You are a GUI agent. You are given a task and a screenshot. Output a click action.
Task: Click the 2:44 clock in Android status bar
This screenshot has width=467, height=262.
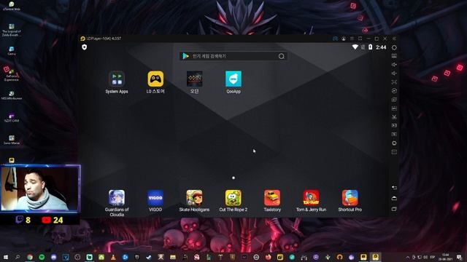[x=381, y=47]
